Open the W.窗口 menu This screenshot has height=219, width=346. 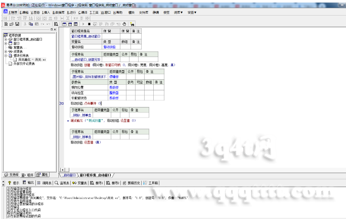(106, 13)
